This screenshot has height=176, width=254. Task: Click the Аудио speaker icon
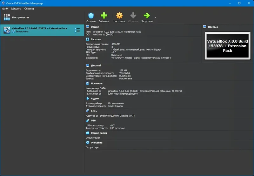tap(88, 98)
